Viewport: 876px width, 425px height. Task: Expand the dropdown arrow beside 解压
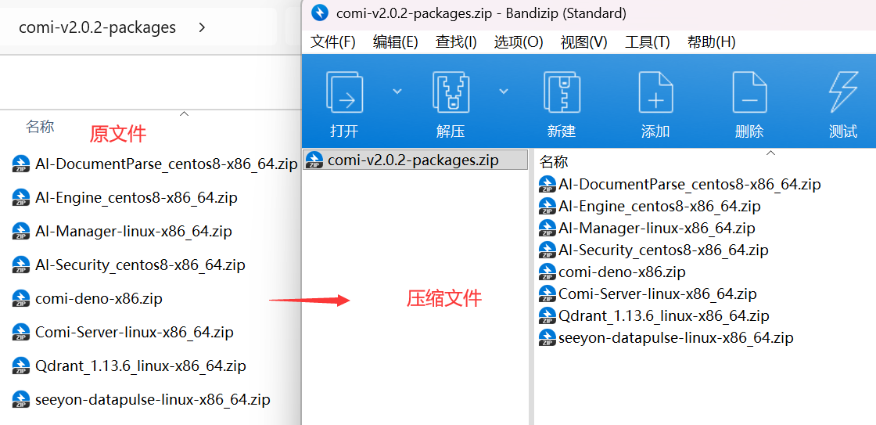(504, 91)
